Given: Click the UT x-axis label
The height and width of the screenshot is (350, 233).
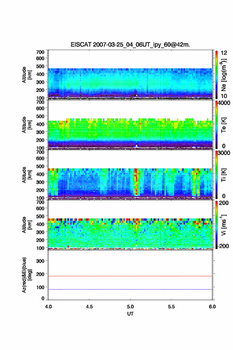Looking at the screenshot, I should pyautogui.click(x=130, y=314).
